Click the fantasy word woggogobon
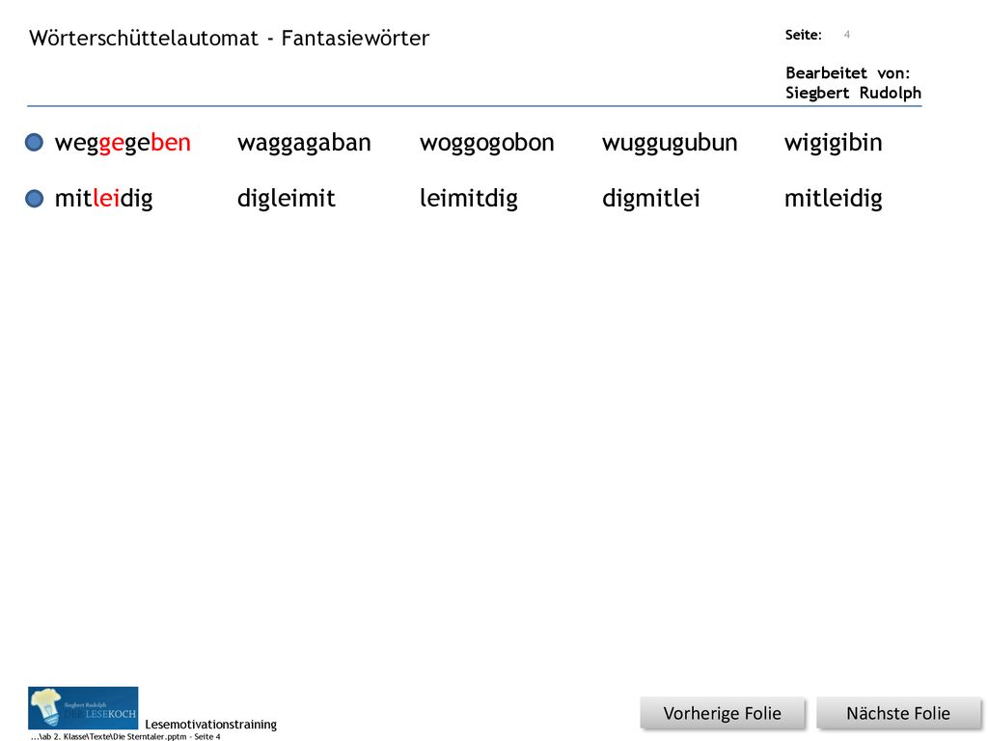988x741 pixels. pos(487,143)
